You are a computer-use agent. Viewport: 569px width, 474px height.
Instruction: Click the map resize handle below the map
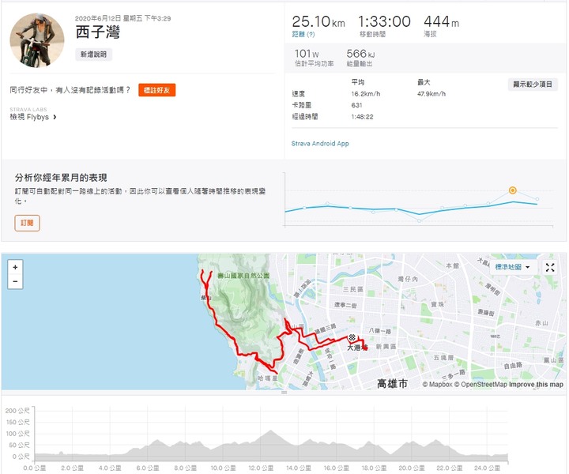click(x=284, y=393)
